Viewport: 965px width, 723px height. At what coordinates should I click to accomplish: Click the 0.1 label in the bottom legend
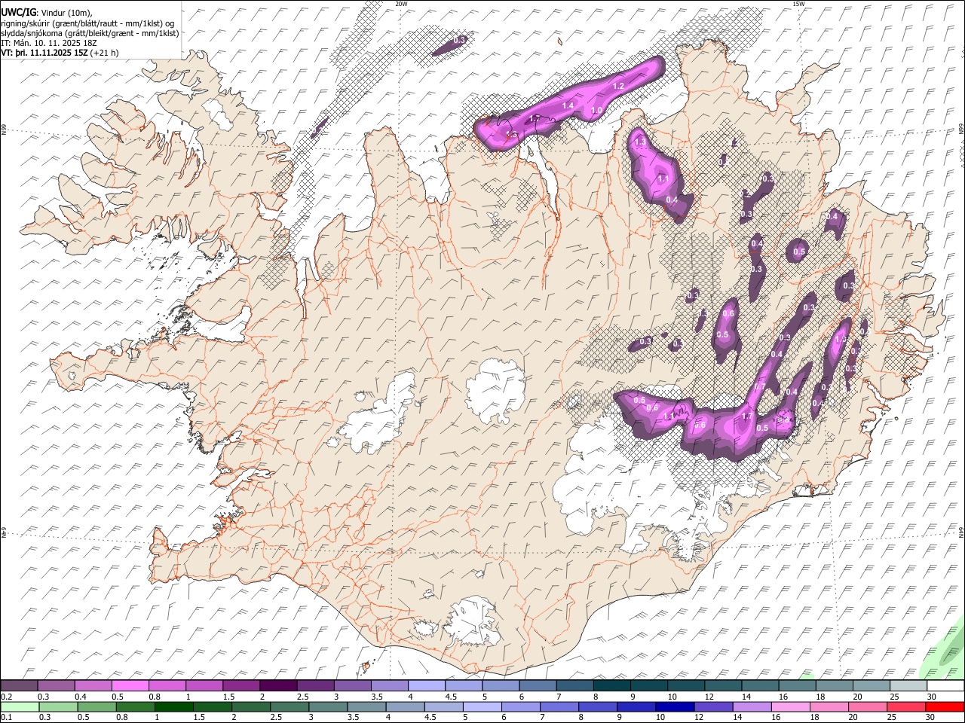(x=6, y=717)
